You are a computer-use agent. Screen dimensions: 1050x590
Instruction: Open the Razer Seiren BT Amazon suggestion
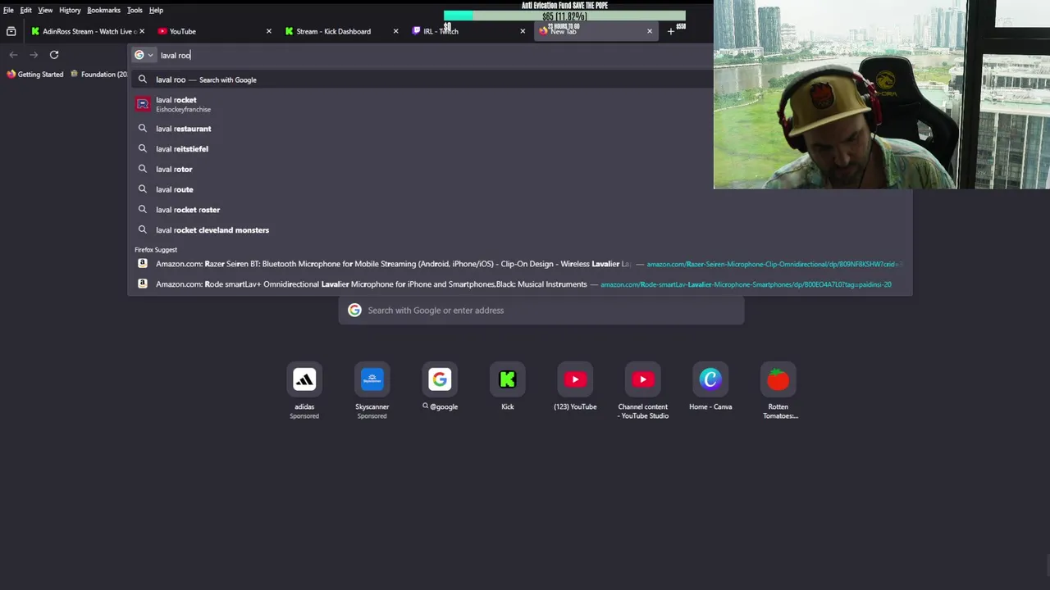click(520, 264)
